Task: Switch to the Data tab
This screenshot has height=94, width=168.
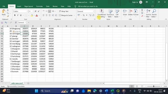Action: 48,6
